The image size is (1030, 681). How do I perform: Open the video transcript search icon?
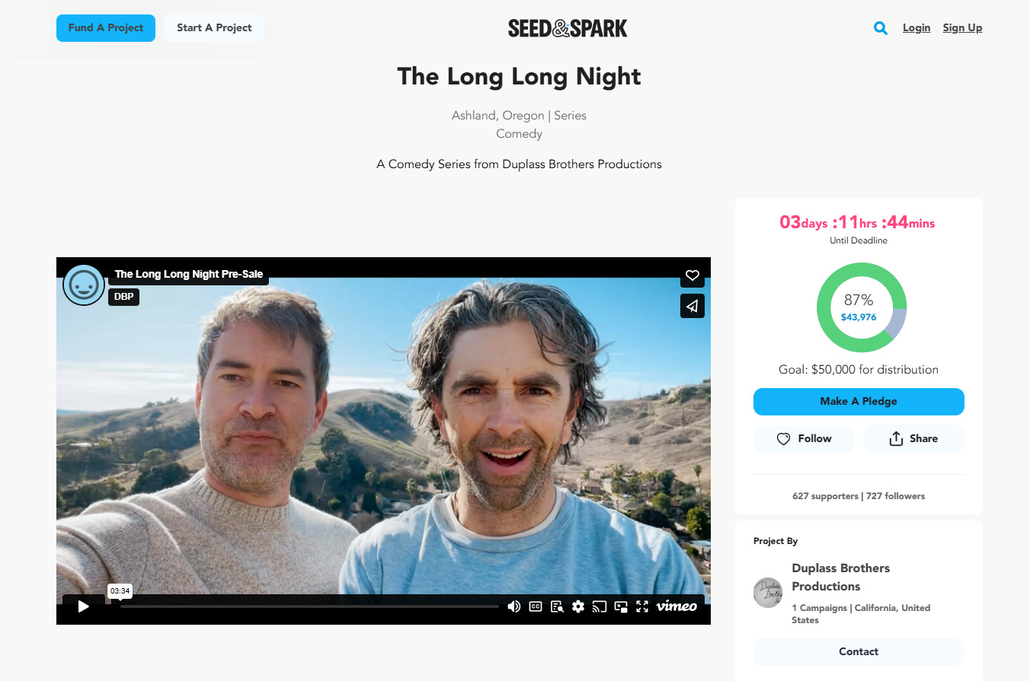coord(557,606)
